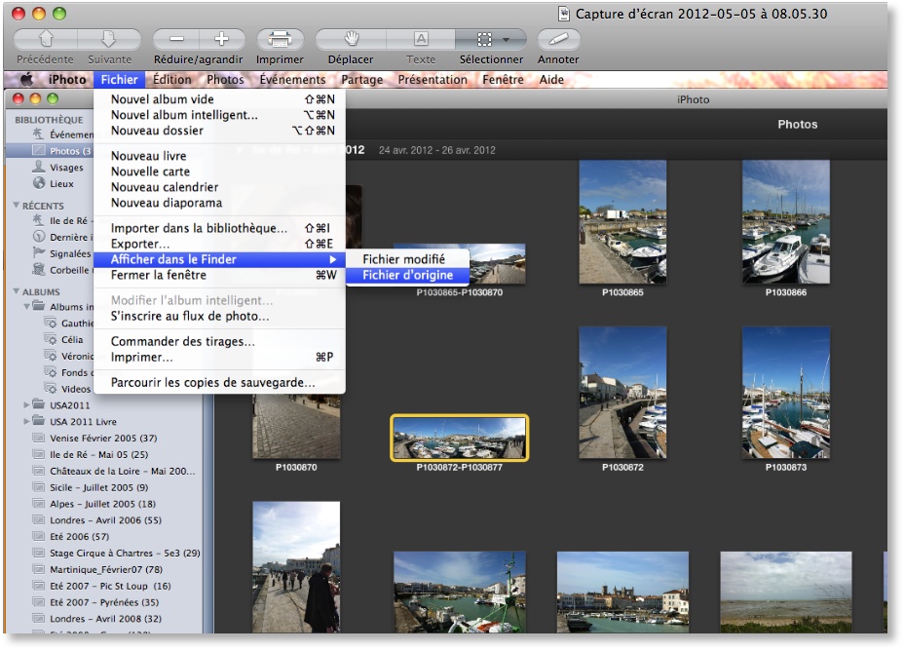Click the Précédente arrow in Preview toolbar

pyautogui.click(x=46, y=39)
